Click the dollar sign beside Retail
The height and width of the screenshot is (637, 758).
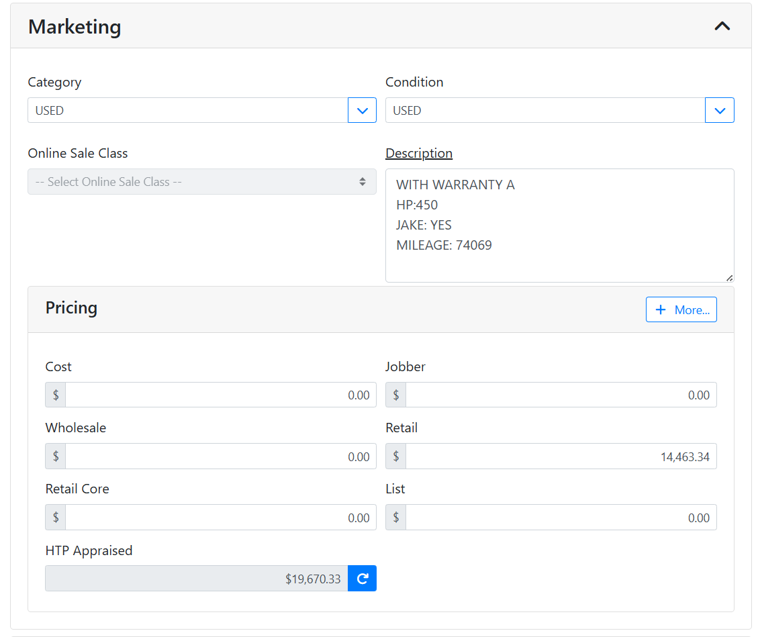tap(396, 456)
